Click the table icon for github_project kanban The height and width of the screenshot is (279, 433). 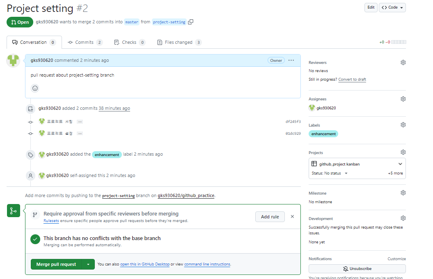point(314,164)
